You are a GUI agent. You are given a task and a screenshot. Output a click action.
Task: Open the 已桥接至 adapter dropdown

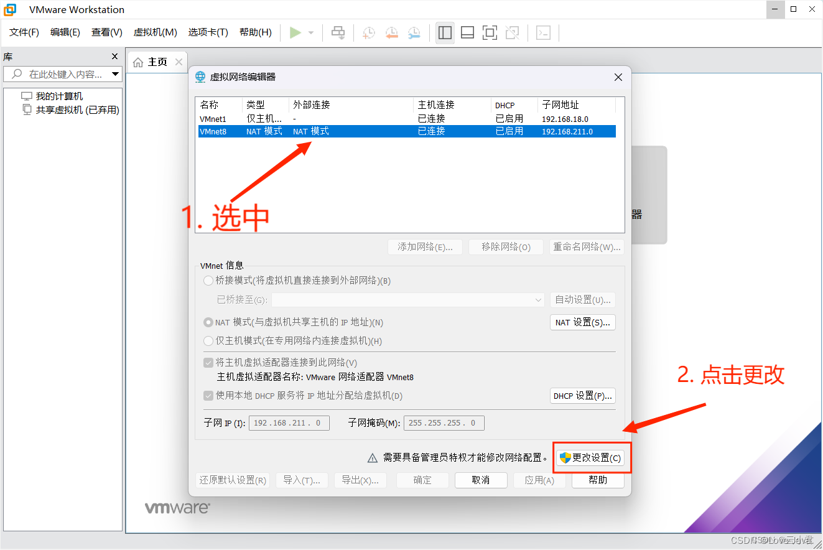[x=408, y=300]
